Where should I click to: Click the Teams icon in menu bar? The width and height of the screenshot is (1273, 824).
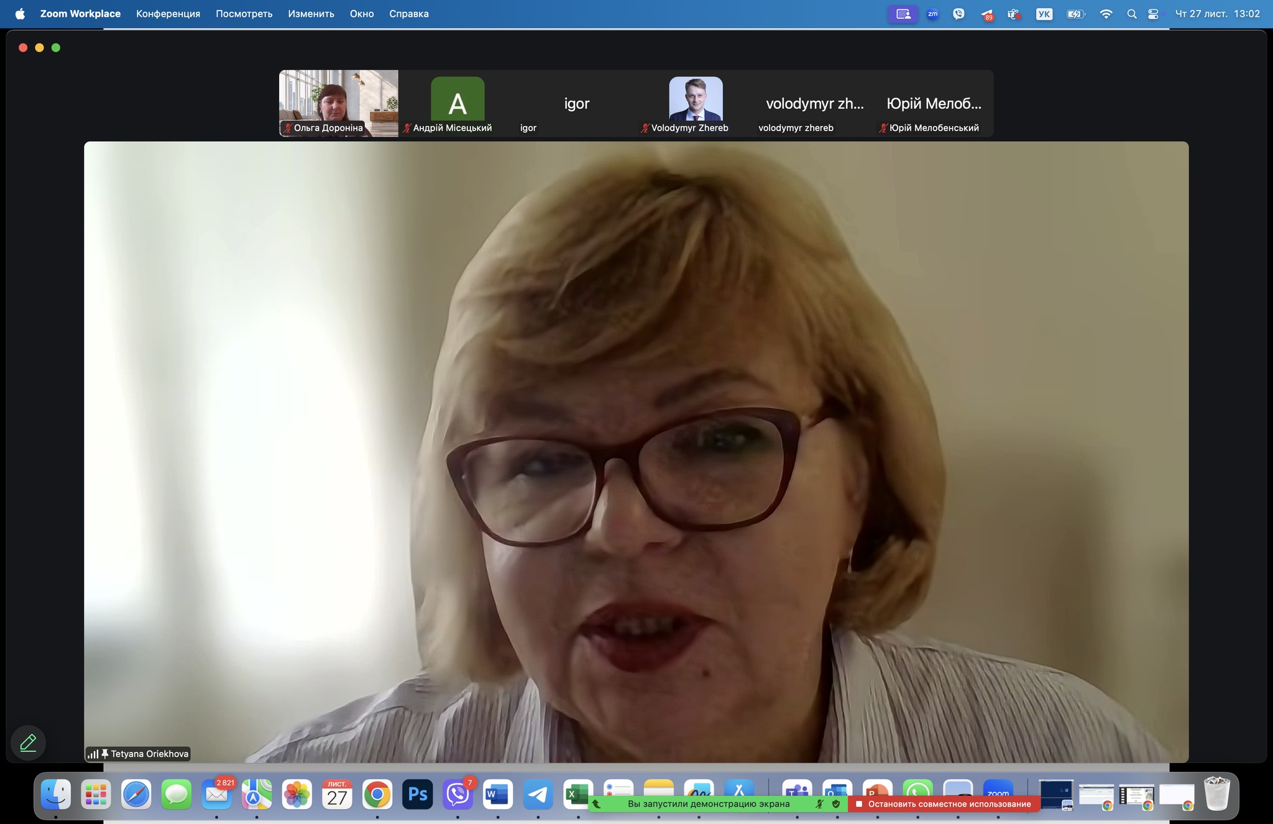click(1014, 14)
